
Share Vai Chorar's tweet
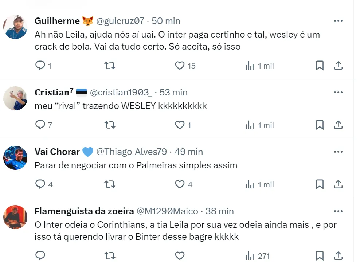click(338, 184)
